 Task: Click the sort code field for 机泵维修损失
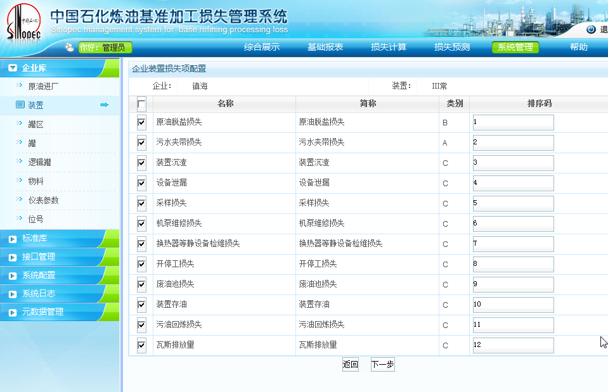pos(514,224)
